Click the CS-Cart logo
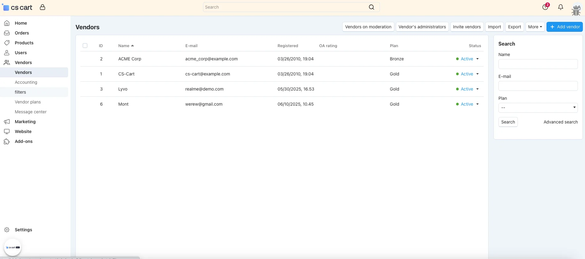This screenshot has height=259, width=585. [18, 7]
